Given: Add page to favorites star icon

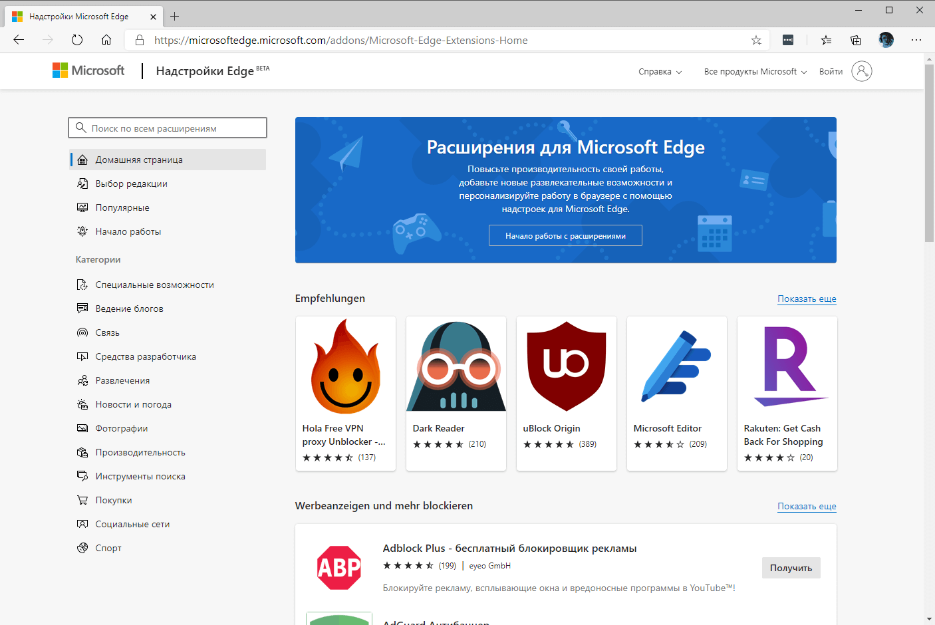Looking at the screenshot, I should coord(756,41).
